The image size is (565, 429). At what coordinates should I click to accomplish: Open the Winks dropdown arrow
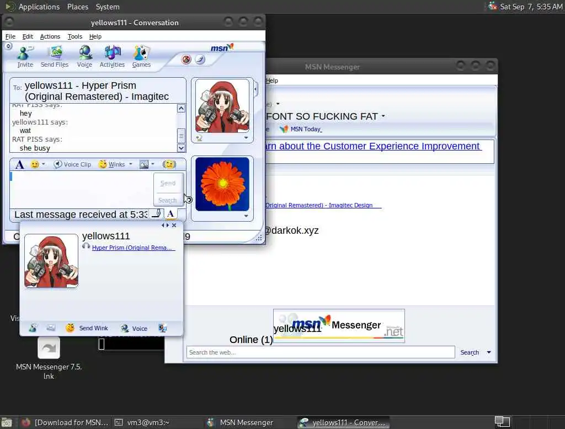[x=130, y=164]
